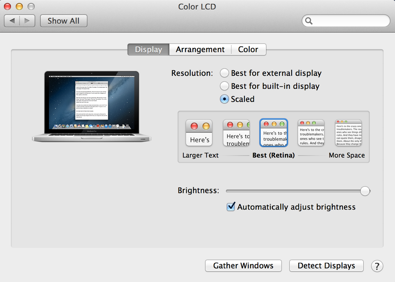The image size is (395, 282).
Task: Click the Gather Windows button
Action: point(243,266)
